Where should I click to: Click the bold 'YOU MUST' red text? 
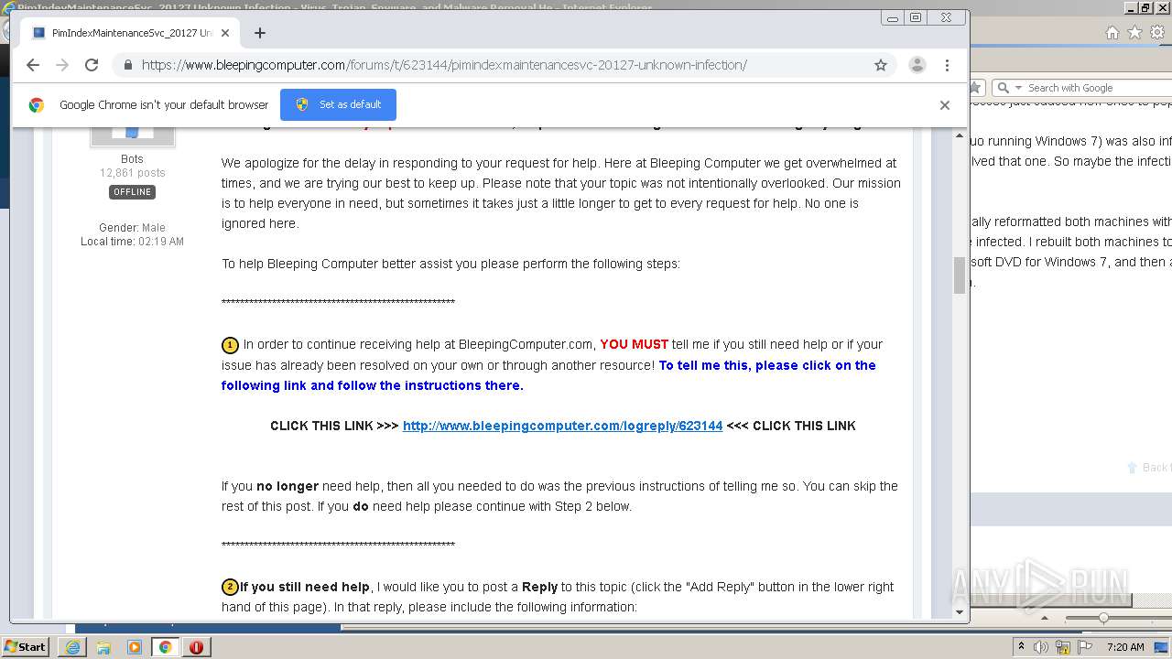tap(634, 345)
